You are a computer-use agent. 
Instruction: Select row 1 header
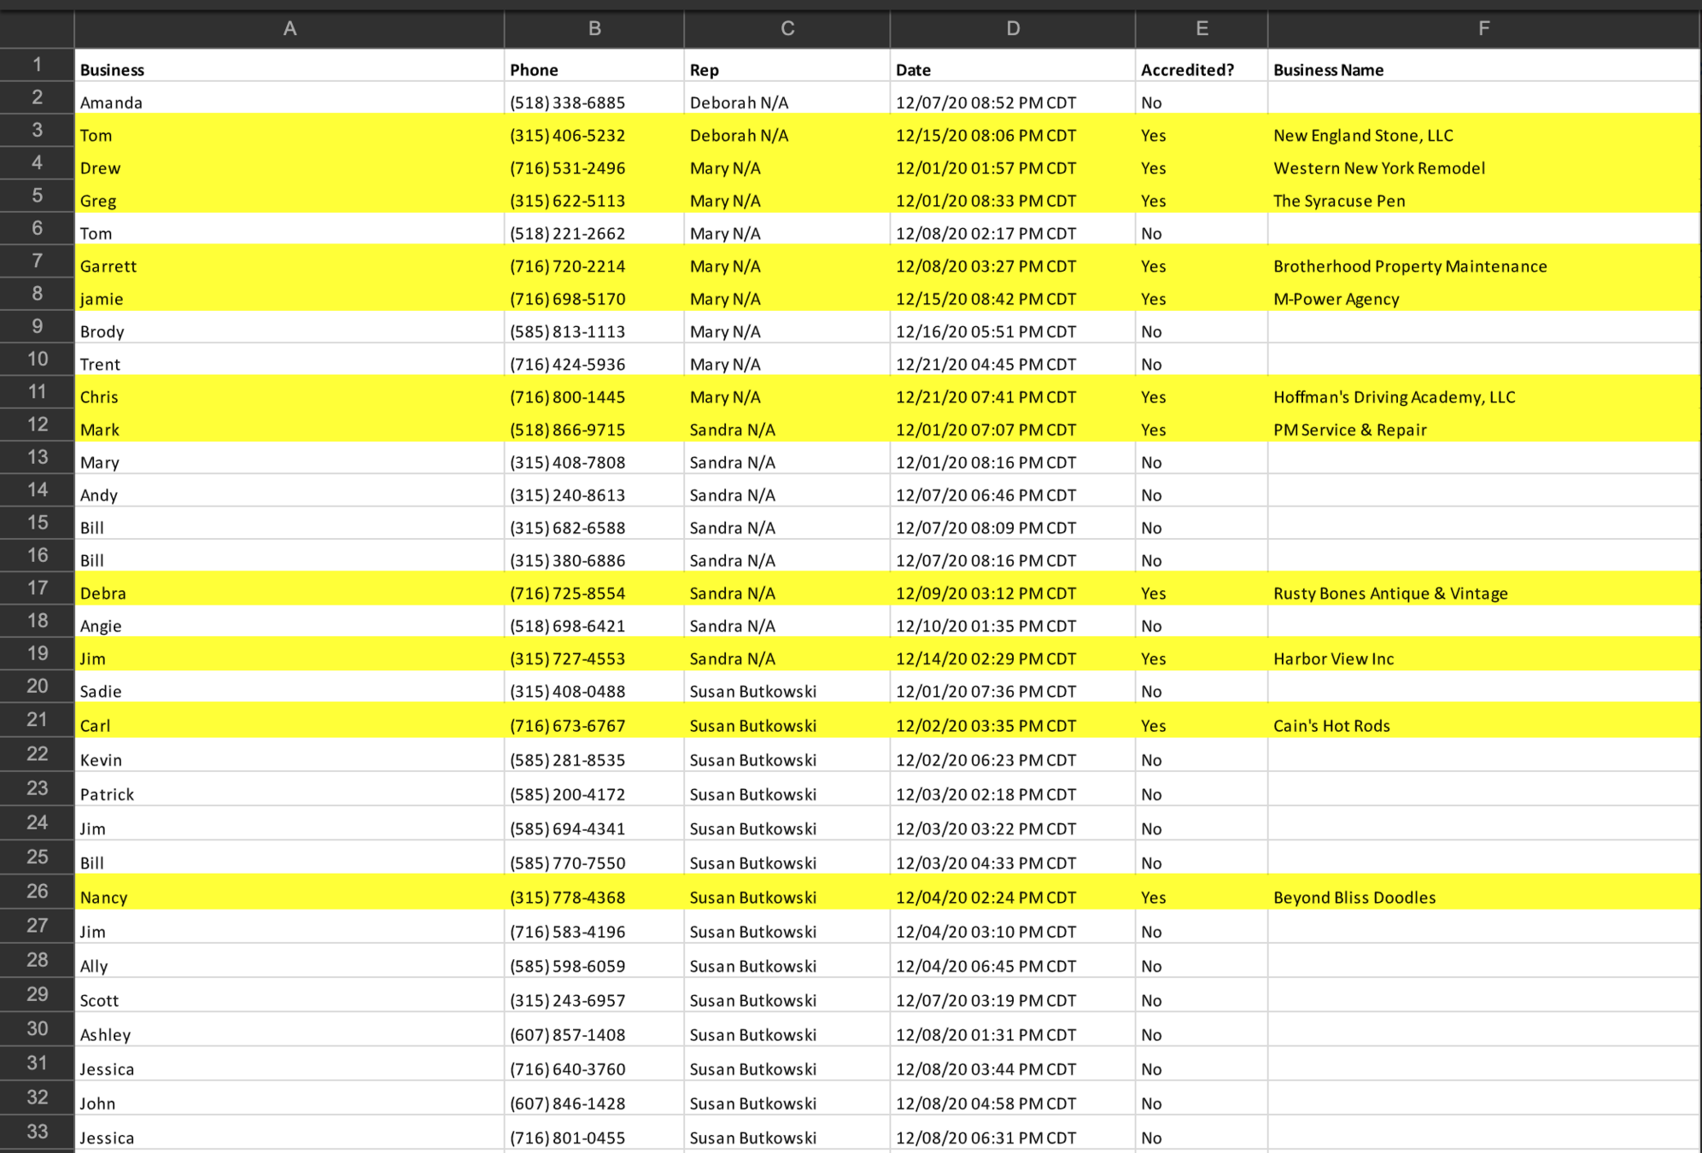(37, 65)
